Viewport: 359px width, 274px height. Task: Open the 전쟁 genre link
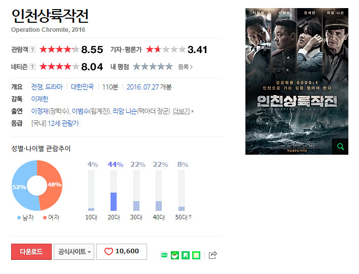coord(37,87)
